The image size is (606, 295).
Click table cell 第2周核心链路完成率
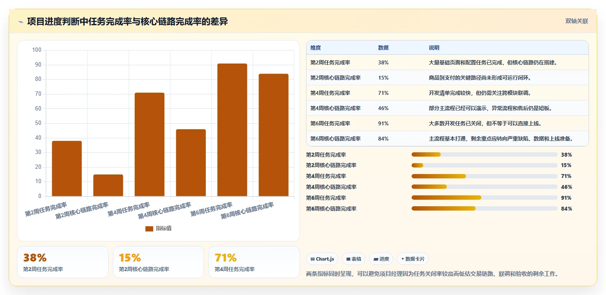click(x=335, y=78)
